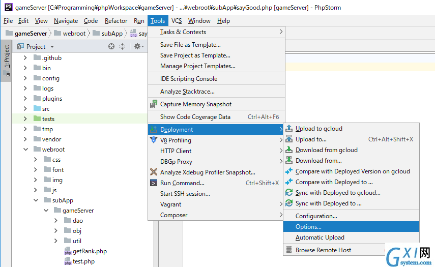Viewport: 435px width, 267px height.
Task: Expand the css folder
Action: pyautogui.click(x=36, y=159)
